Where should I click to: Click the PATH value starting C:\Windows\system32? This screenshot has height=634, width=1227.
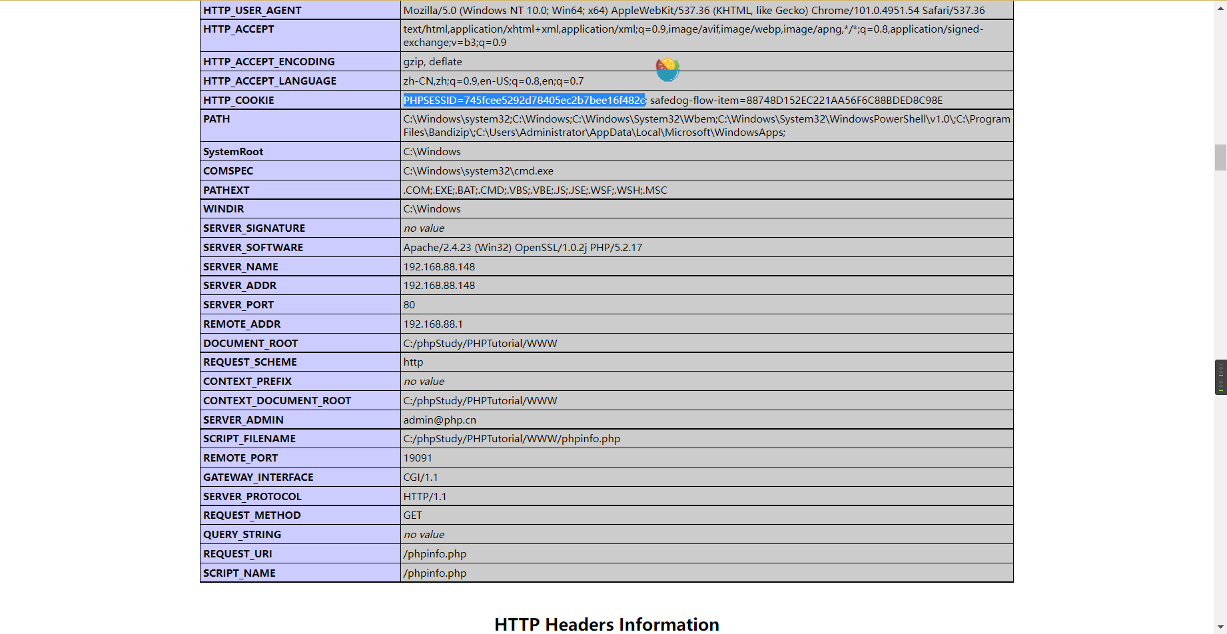click(707, 125)
